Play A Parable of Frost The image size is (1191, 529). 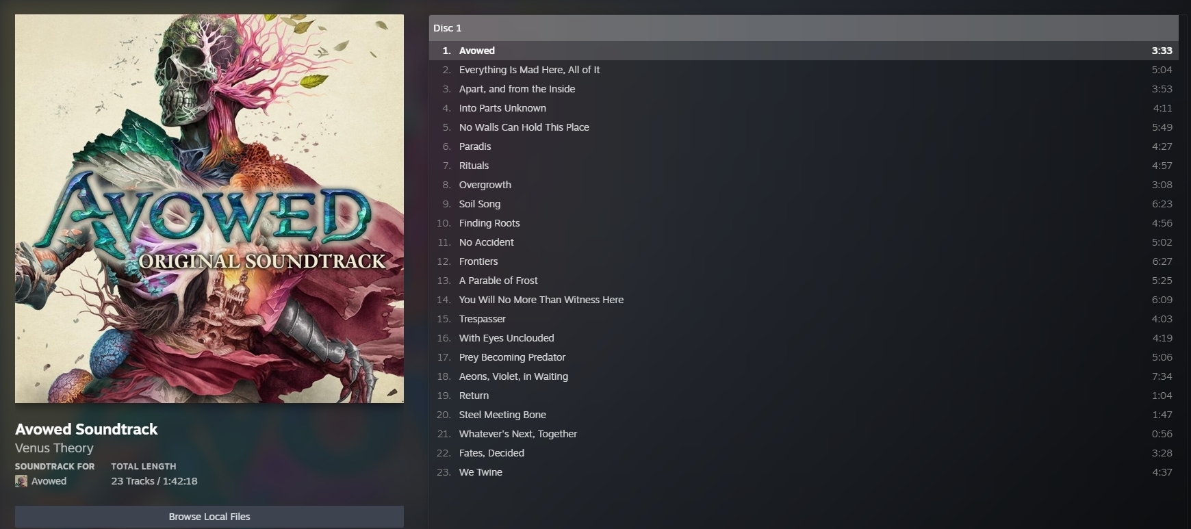pyautogui.click(x=804, y=281)
